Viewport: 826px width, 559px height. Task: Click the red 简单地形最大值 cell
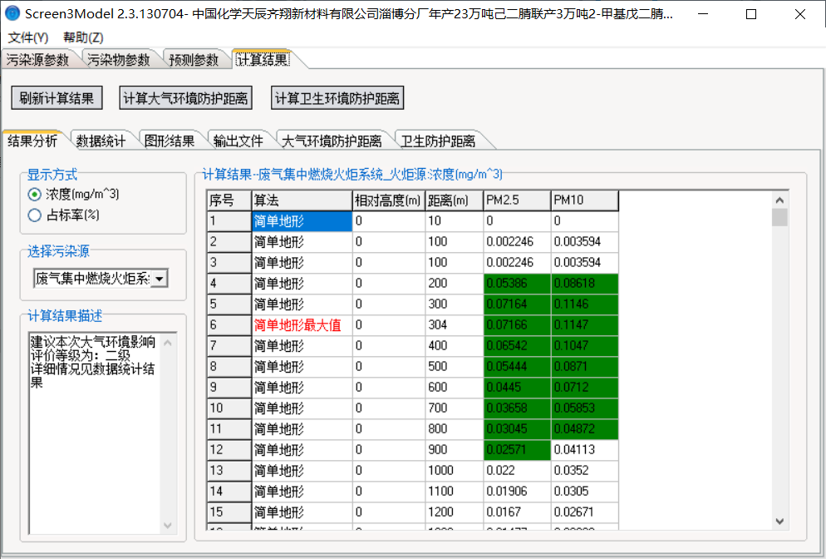(x=302, y=325)
